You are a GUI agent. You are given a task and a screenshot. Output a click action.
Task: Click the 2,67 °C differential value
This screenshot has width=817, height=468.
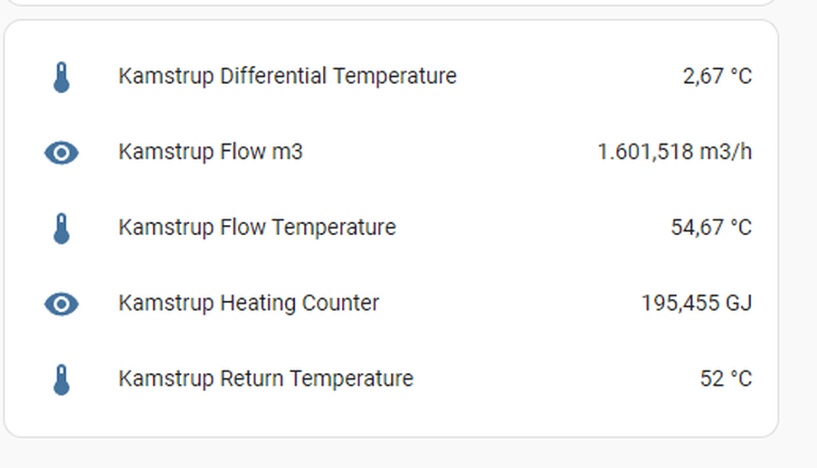click(x=717, y=76)
